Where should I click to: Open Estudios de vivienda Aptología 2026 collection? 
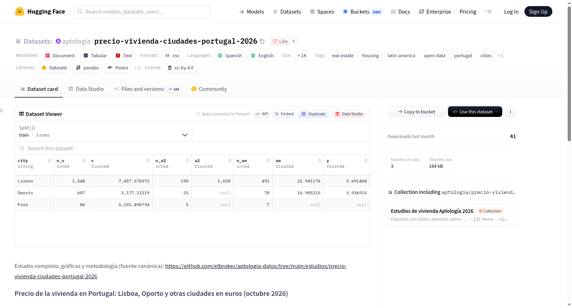pyautogui.click(x=452, y=215)
